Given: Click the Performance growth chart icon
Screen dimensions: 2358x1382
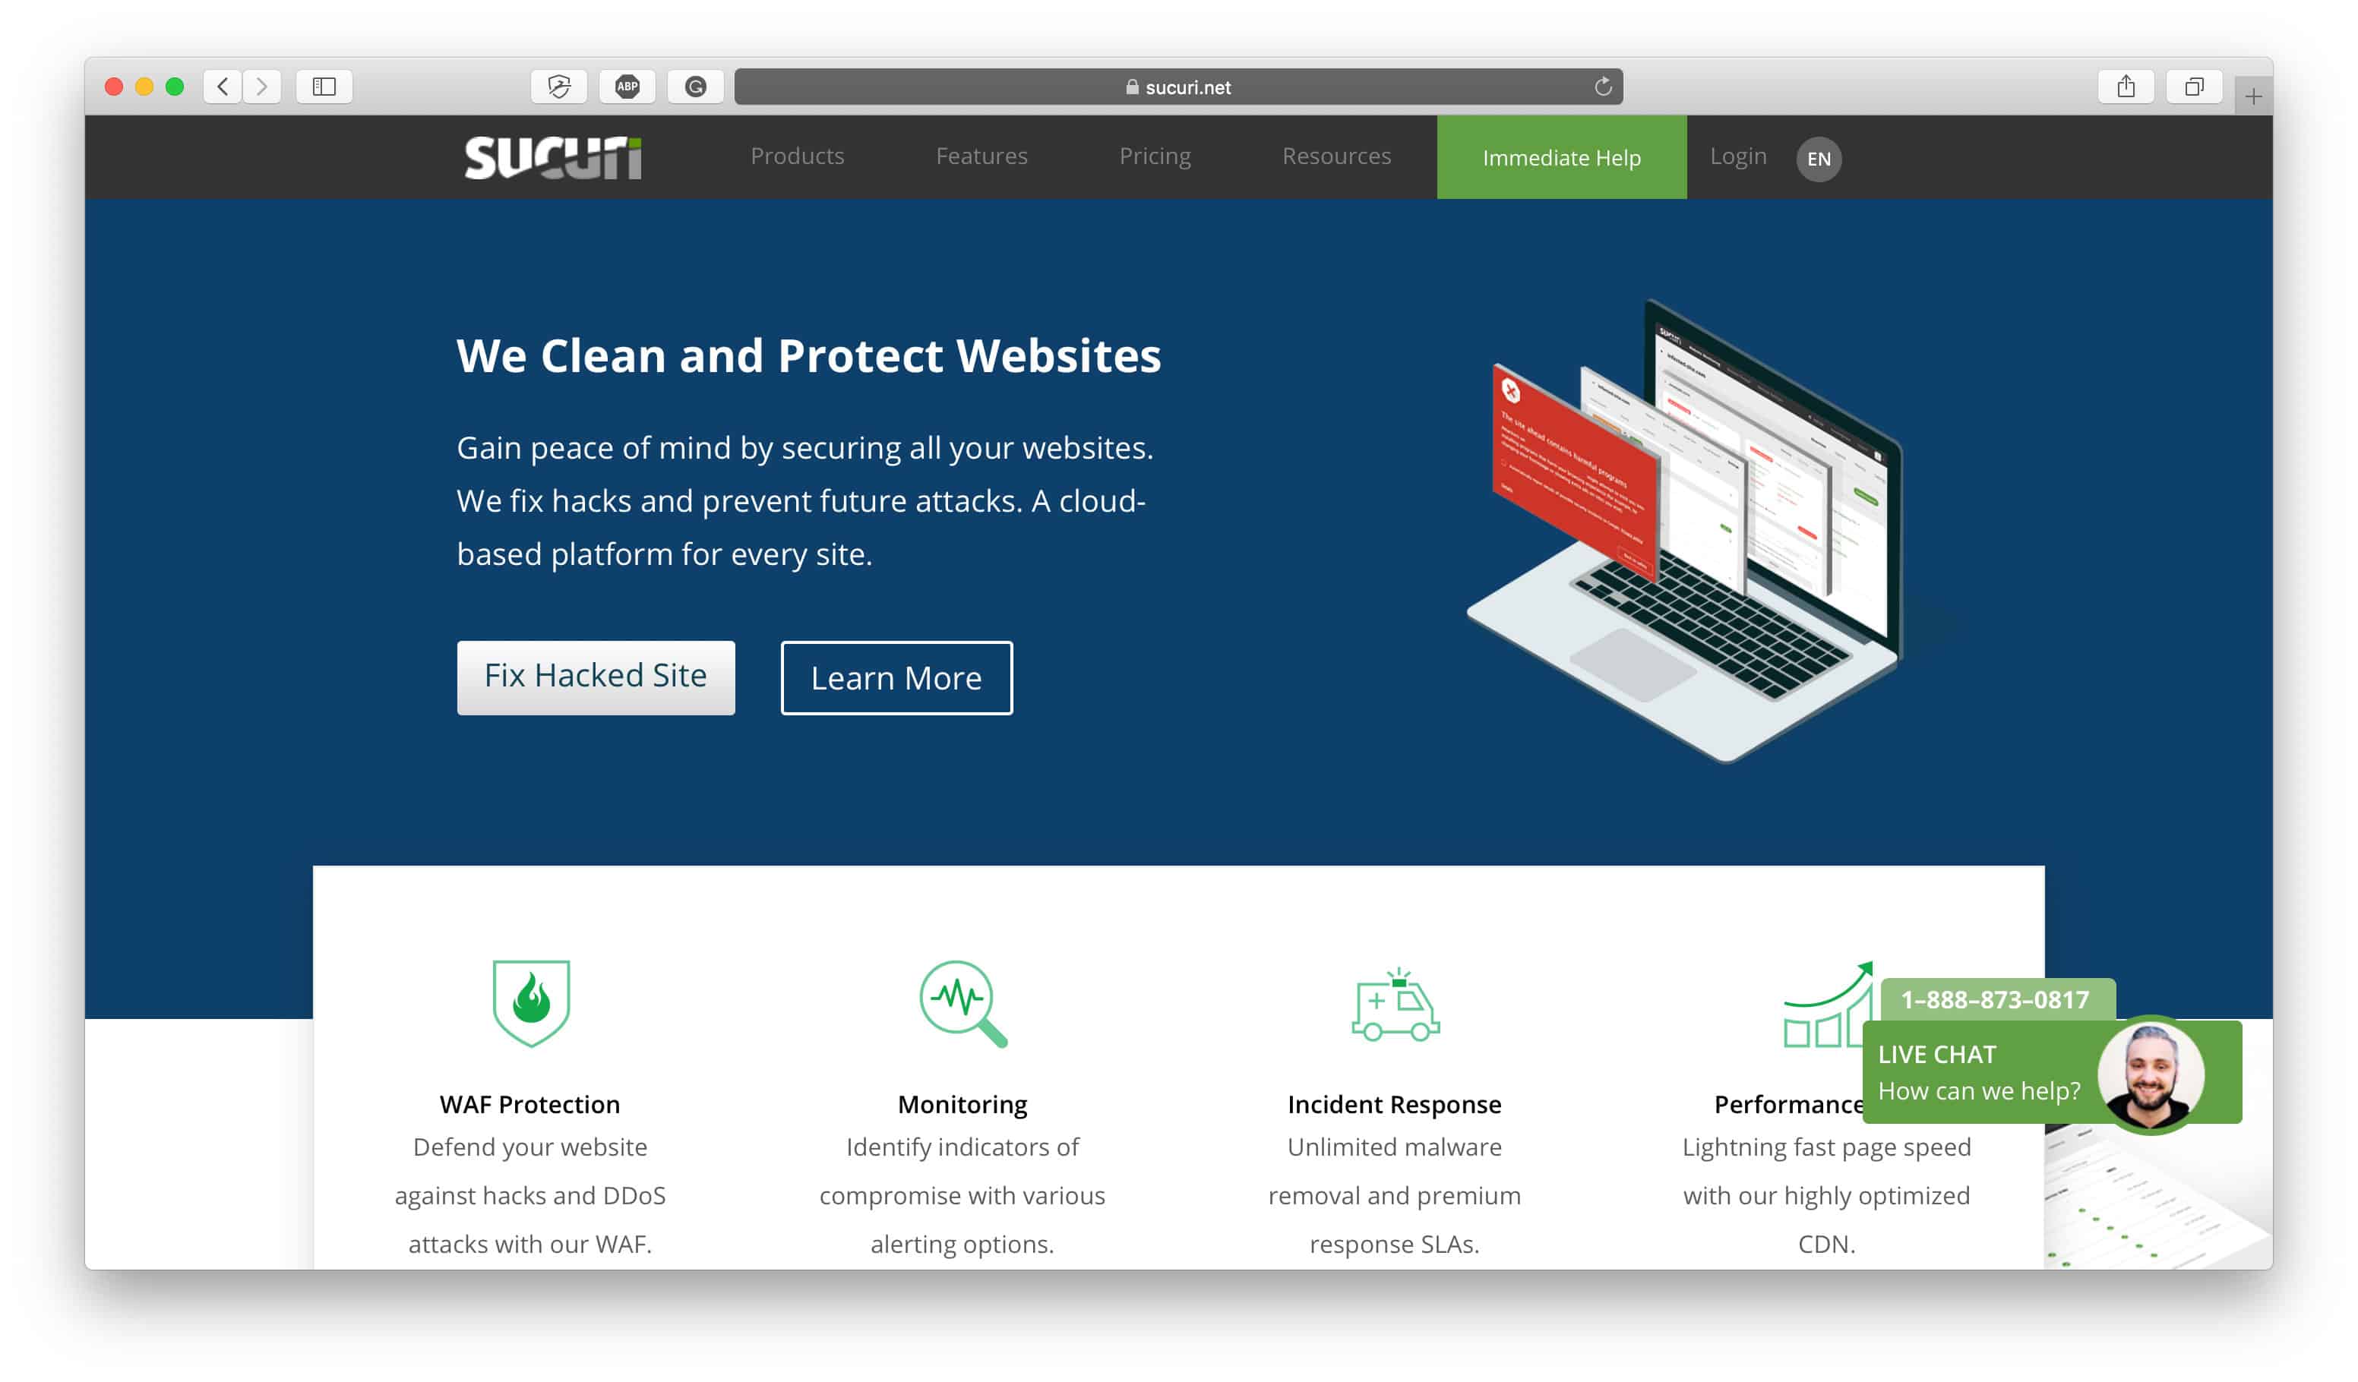Looking at the screenshot, I should tap(1825, 999).
